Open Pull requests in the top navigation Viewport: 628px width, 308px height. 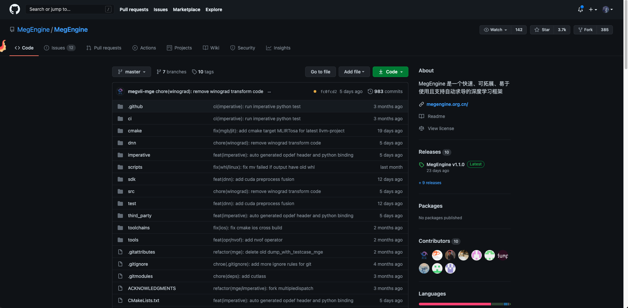click(x=134, y=10)
